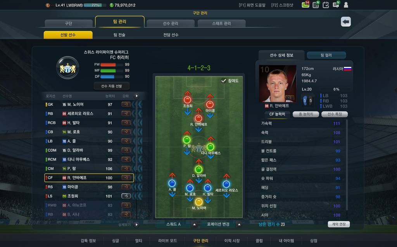
Task: Expand the 포메이션 변경 selector arrow
Action: (x=239, y=224)
